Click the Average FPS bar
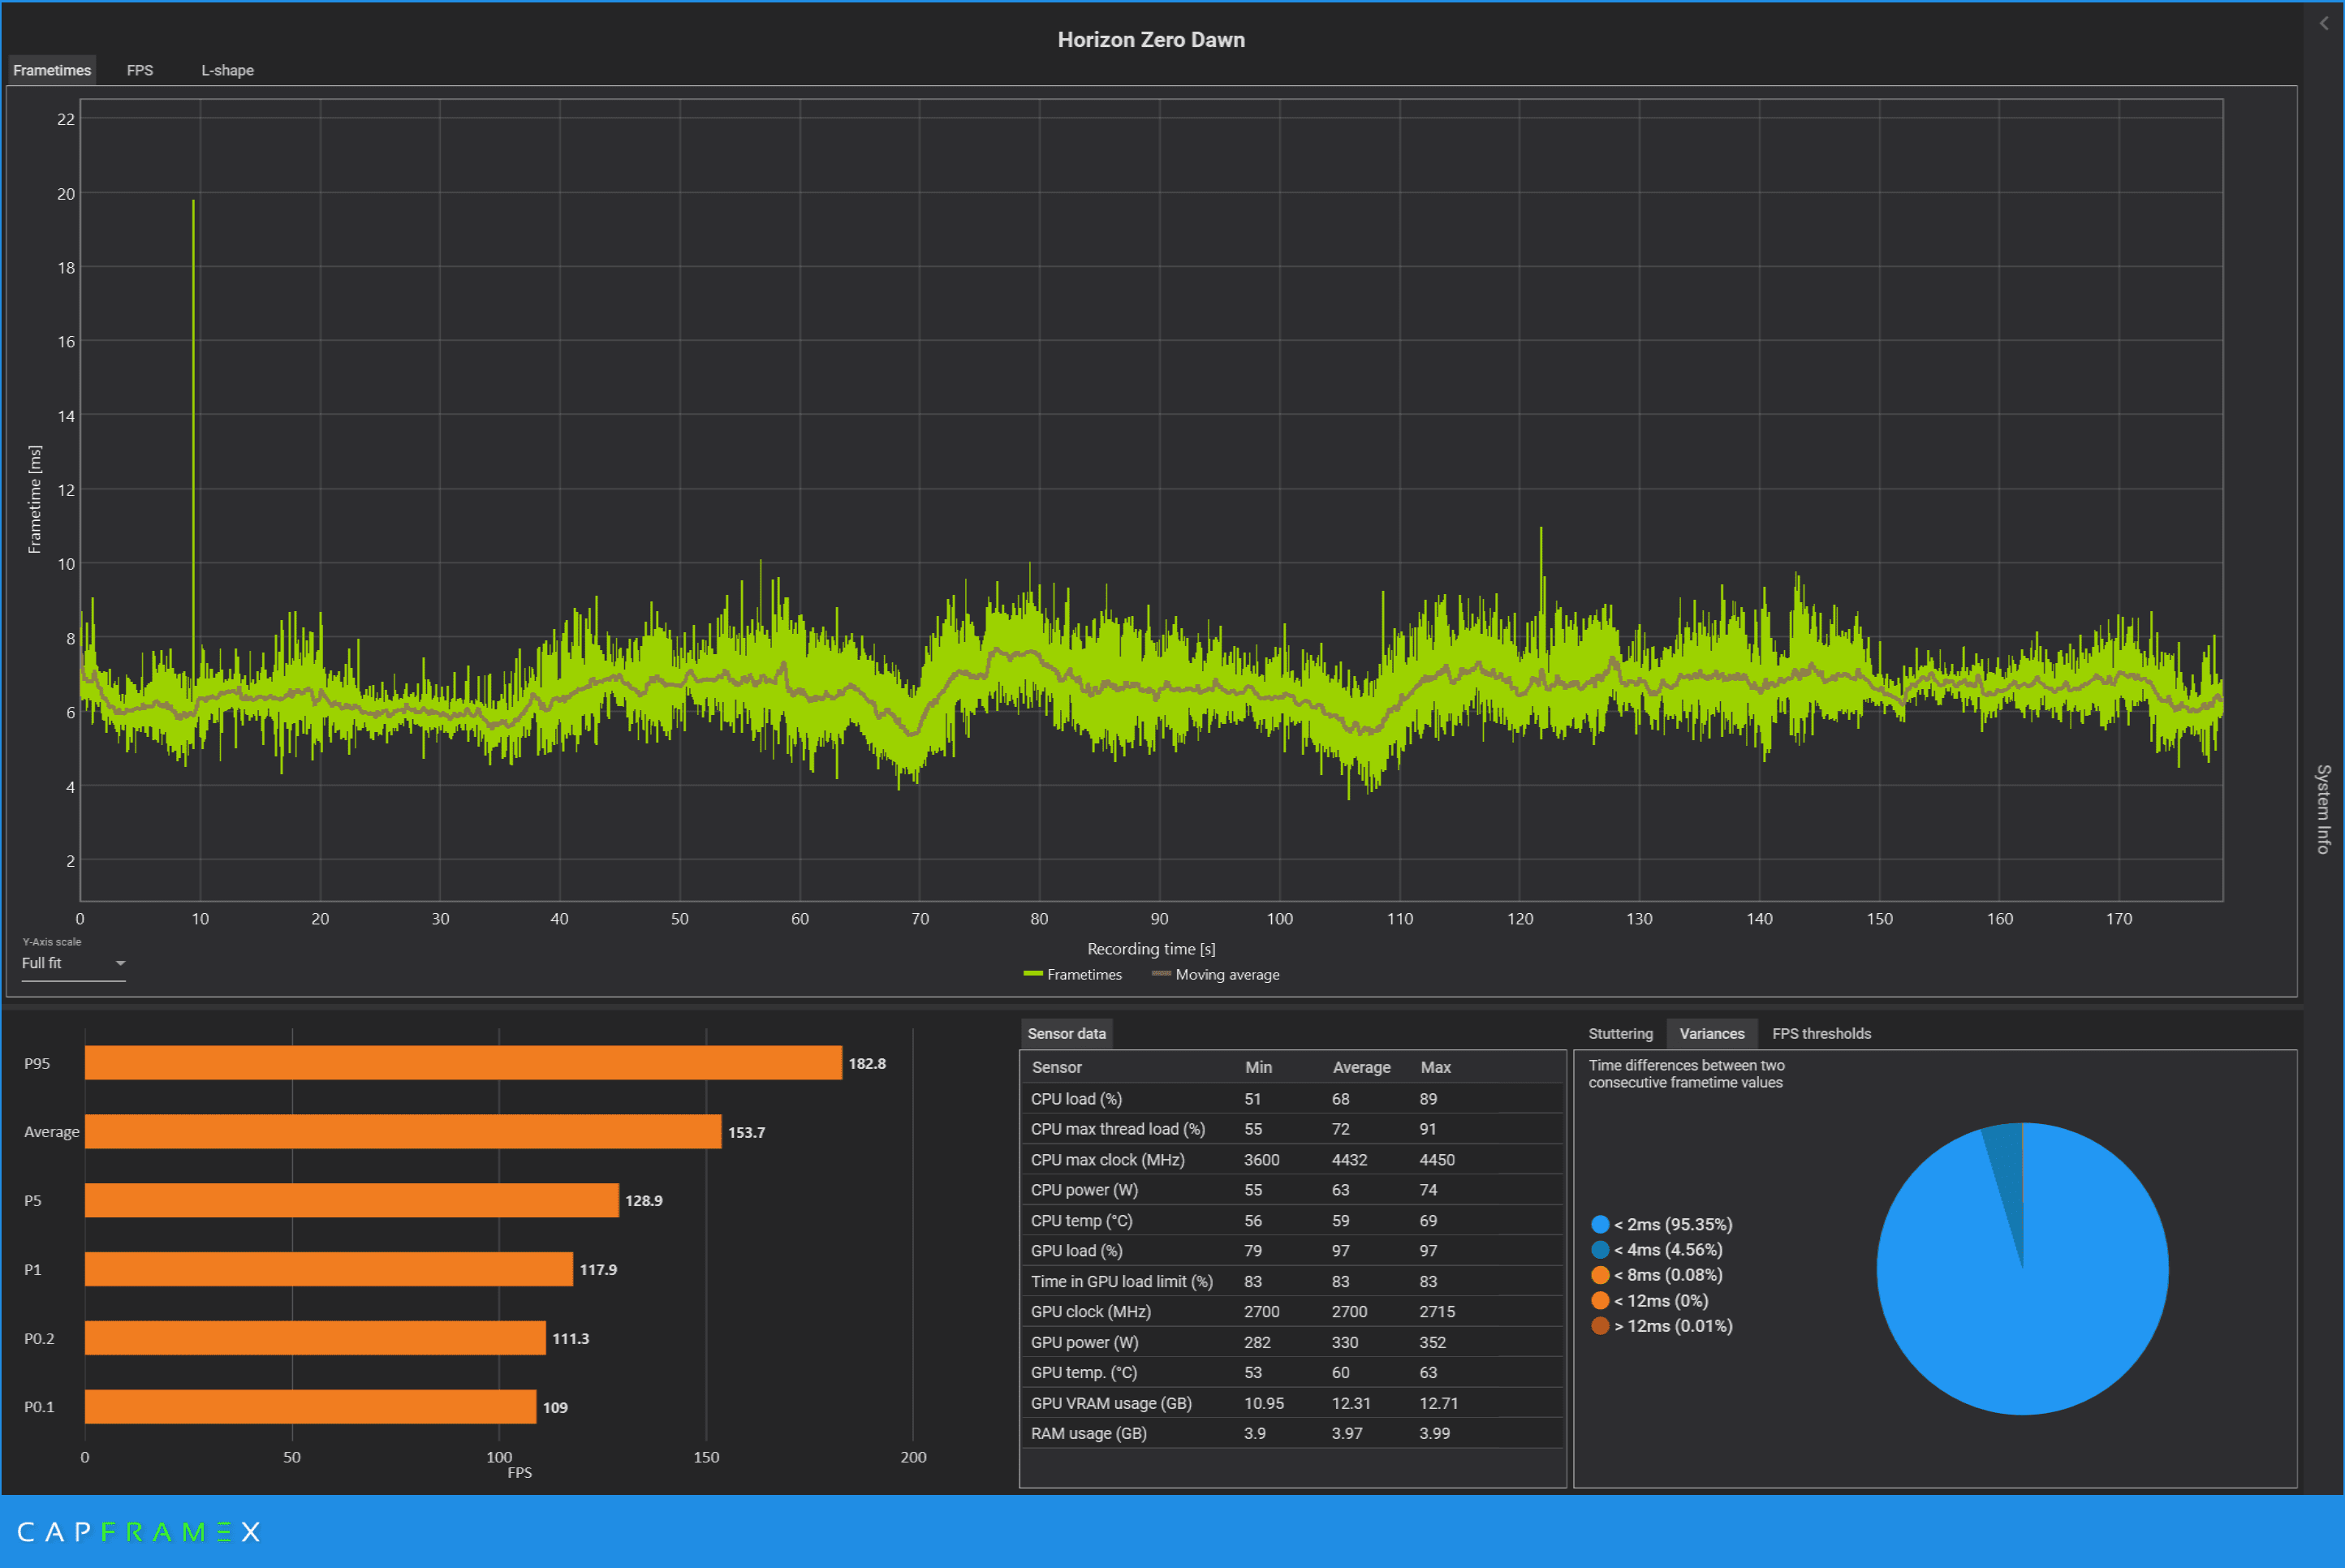This screenshot has height=1568, width=2345. point(403,1132)
